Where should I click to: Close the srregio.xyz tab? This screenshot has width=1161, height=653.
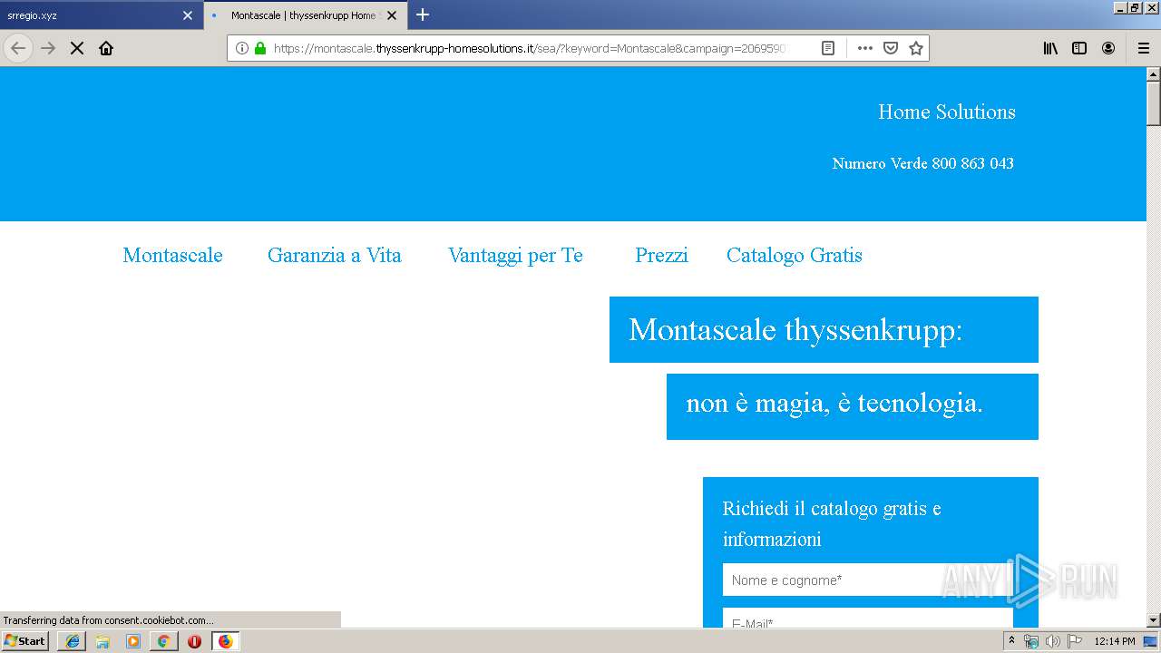[188, 15]
